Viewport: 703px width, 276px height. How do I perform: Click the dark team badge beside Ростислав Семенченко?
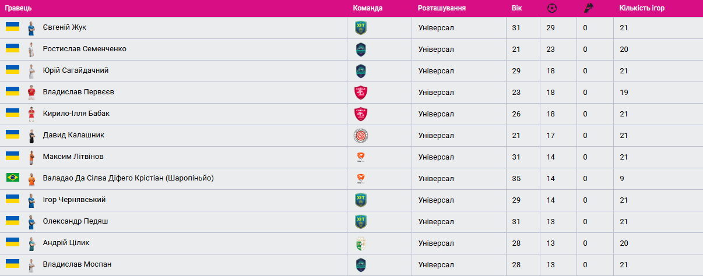(361, 49)
